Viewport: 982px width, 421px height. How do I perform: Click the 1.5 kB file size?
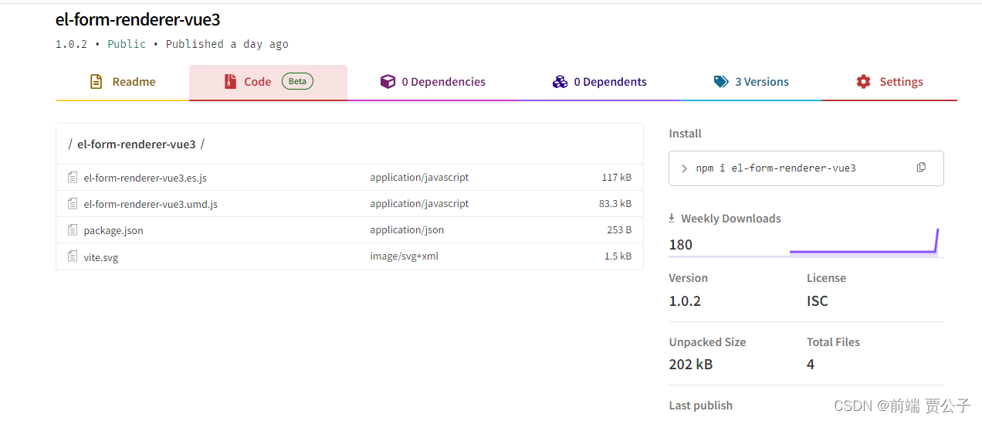[618, 256]
